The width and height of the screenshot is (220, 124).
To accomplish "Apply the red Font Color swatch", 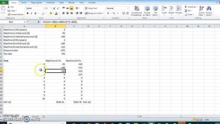I will pos(56,13).
